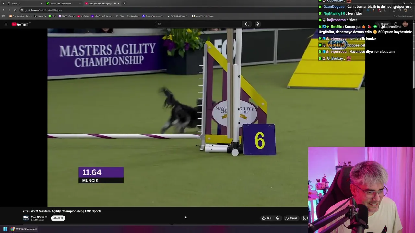Screen dimensions: 415x233
Task: Dislike the video with the thumbs-down icon
Action: (x=278, y=218)
